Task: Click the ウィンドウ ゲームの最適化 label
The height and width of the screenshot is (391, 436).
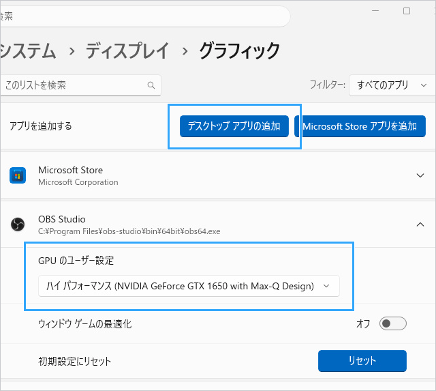Action: [84, 324]
